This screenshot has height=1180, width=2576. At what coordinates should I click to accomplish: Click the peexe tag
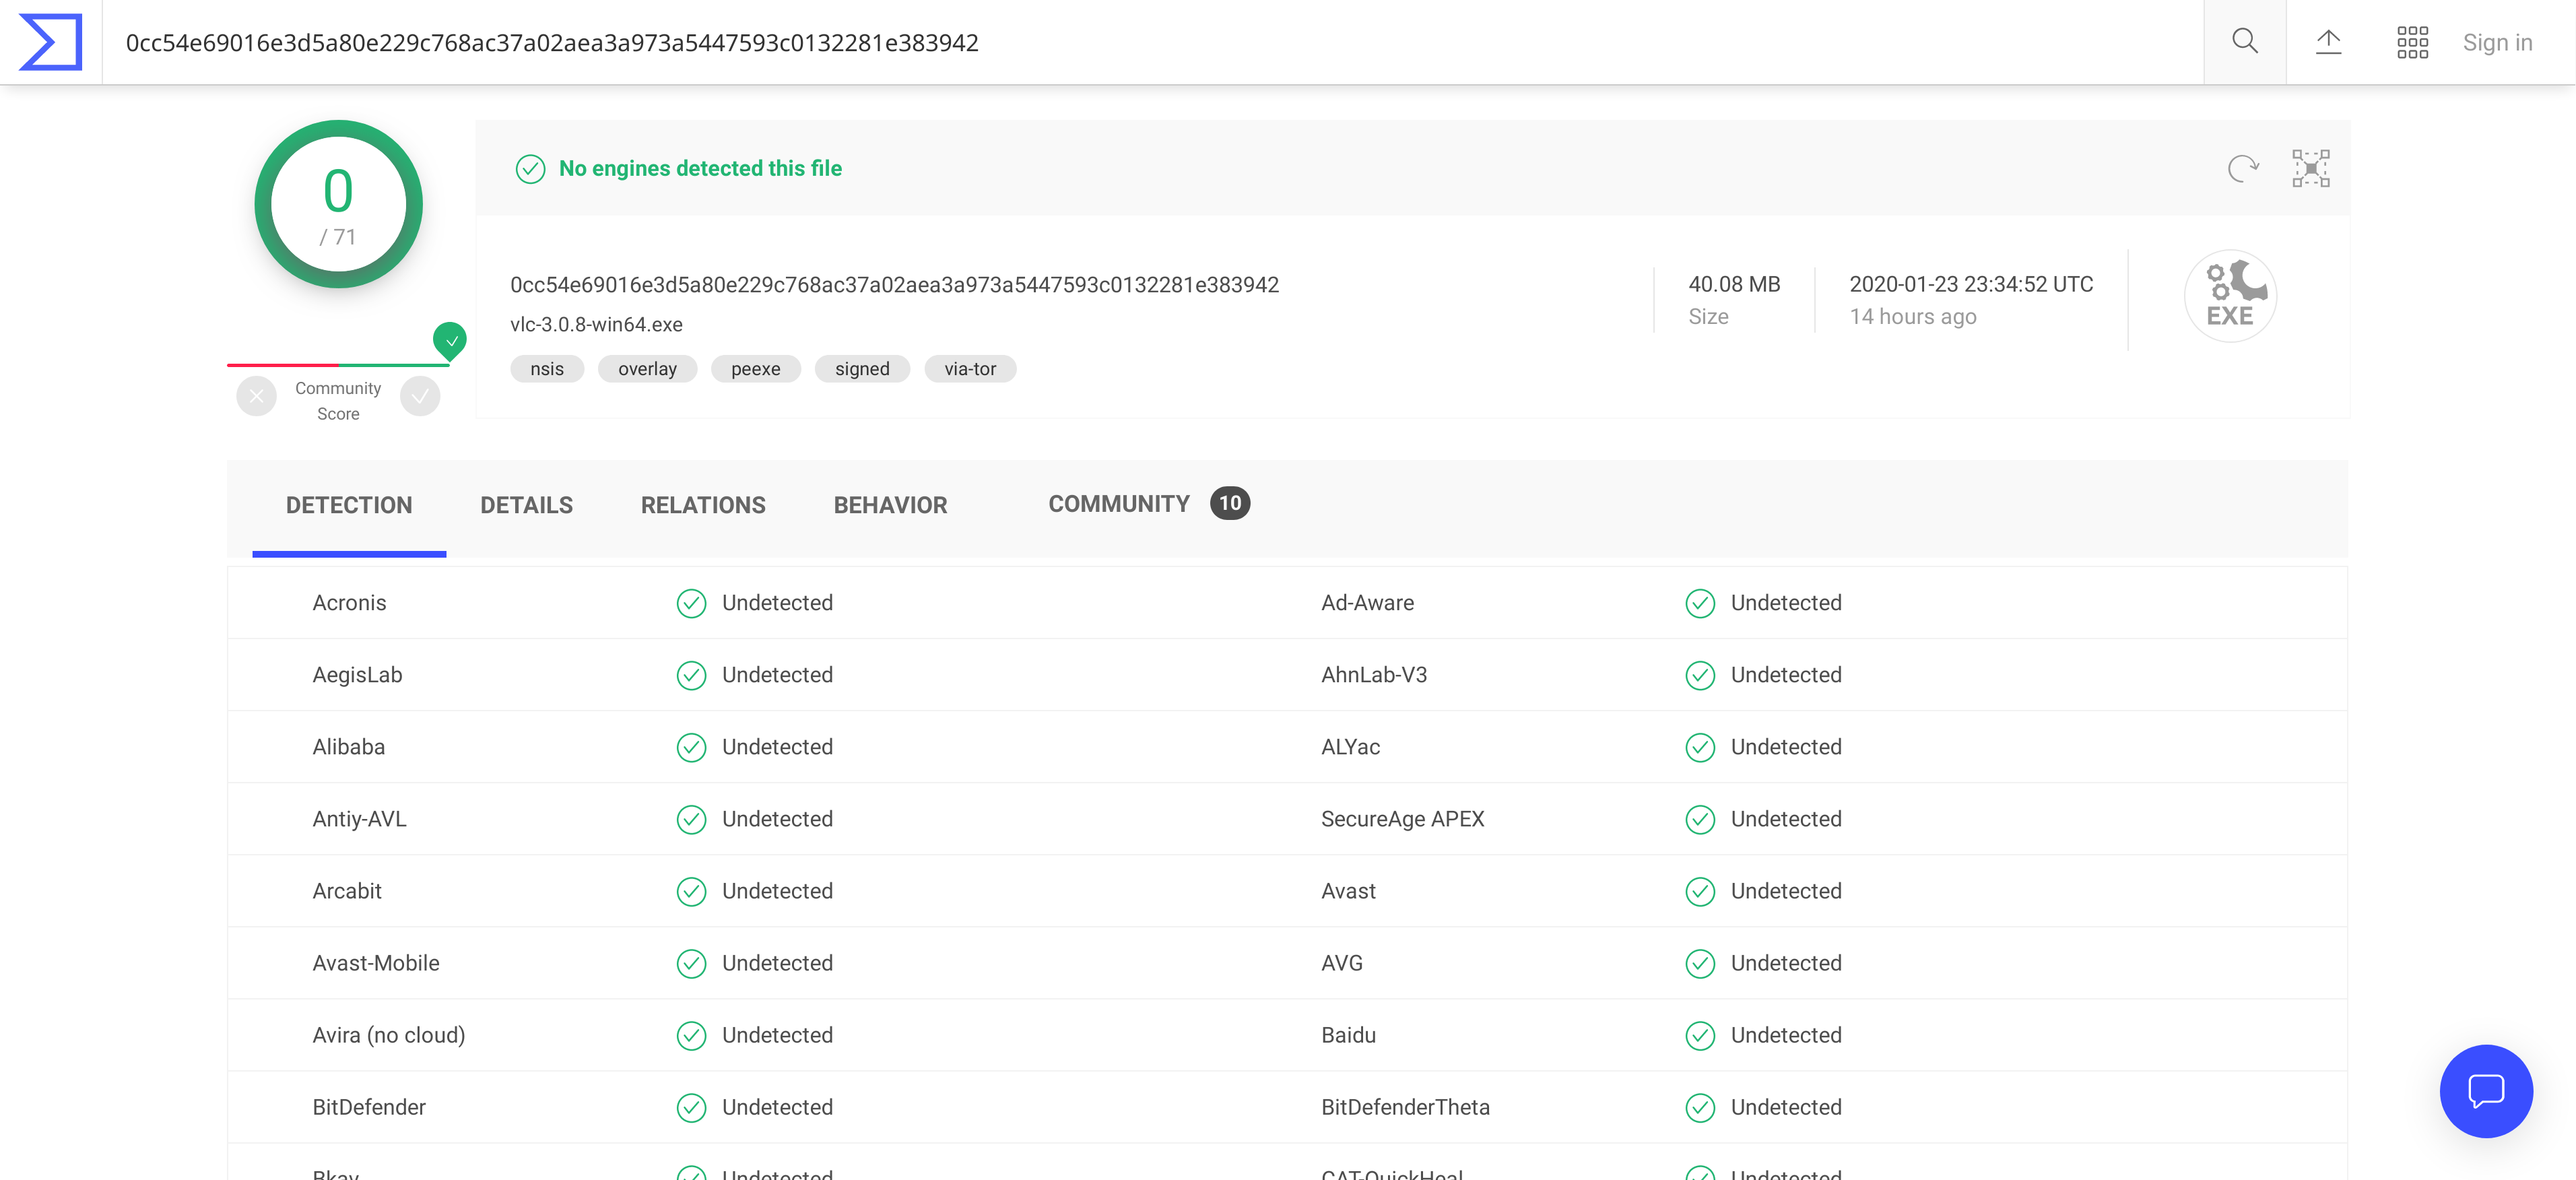[755, 369]
